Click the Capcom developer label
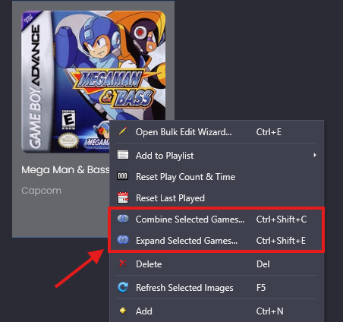Image resolution: width=343 pixels, height=322 pixels. pyautogui.click(x=41, y=191)
